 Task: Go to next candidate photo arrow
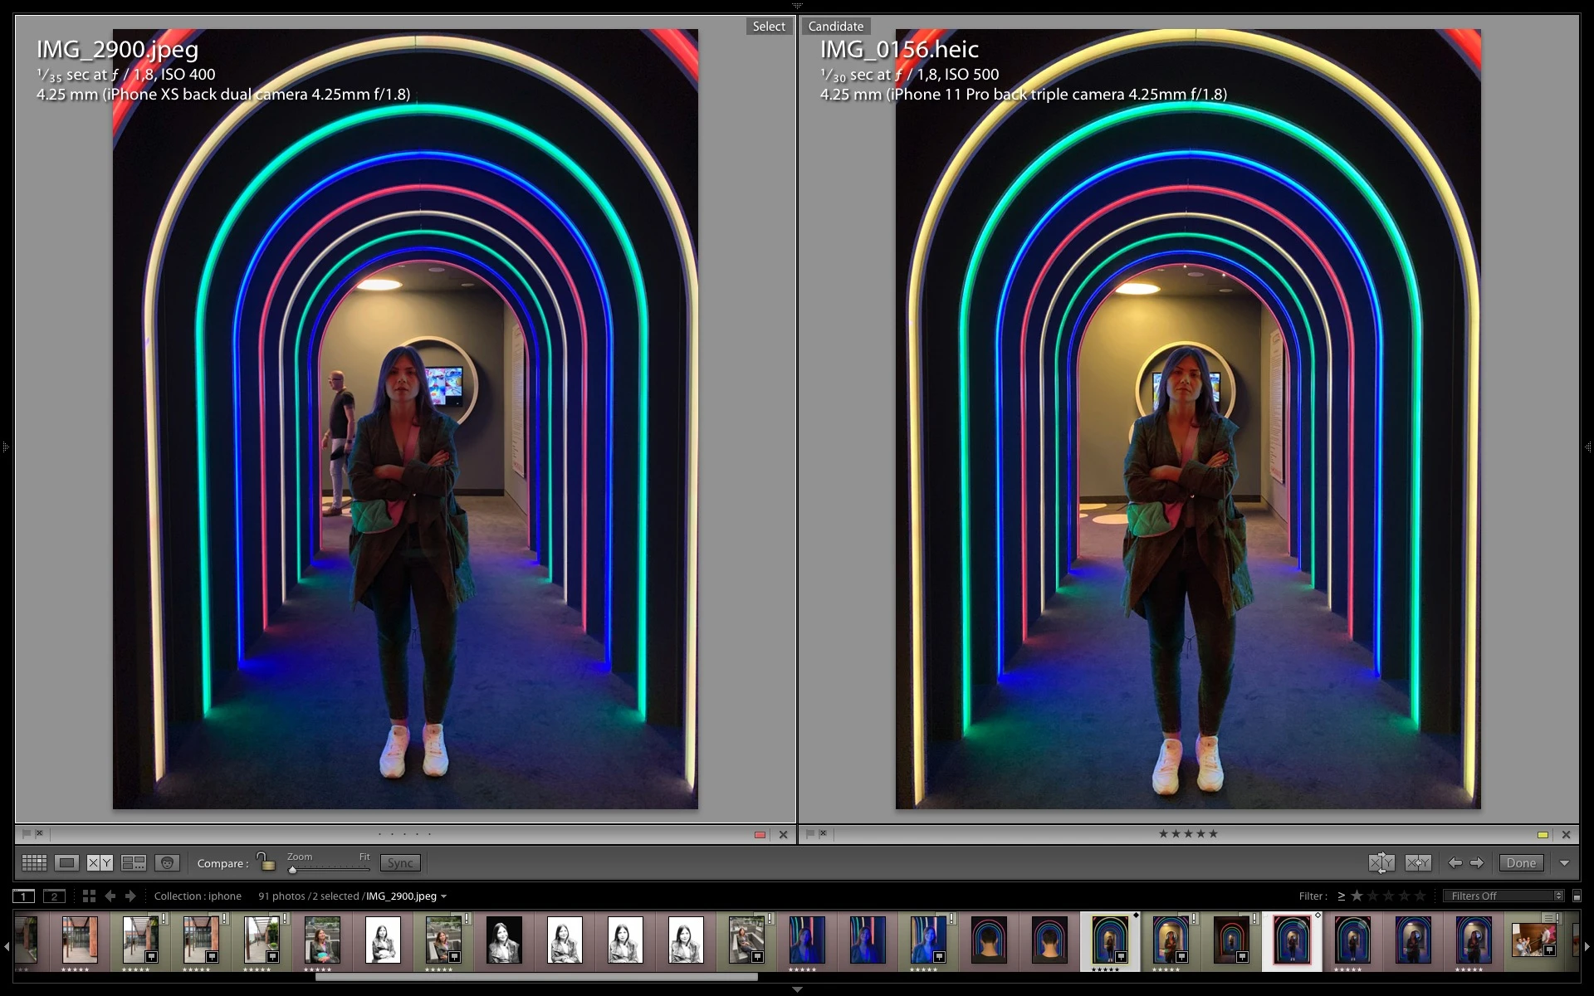[x=1477, y=863]
